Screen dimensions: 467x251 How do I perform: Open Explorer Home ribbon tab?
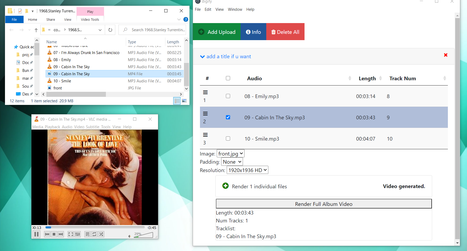(32, 19)
